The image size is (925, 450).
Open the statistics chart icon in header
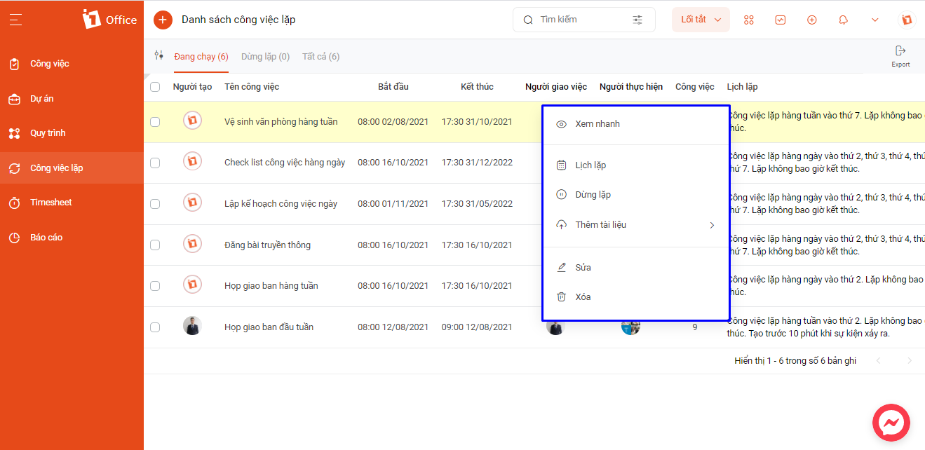point(781,20)
